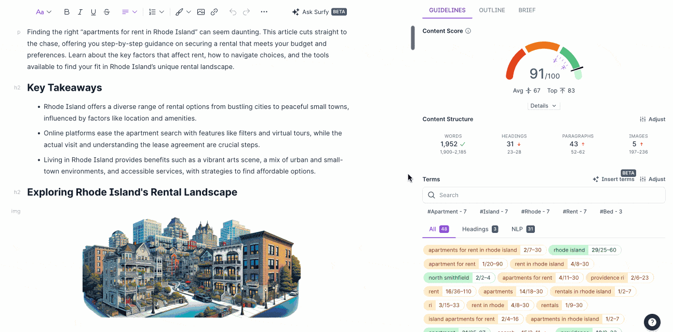The width and height of the screenshot is (673, 332).
Task: Click the Ask Surfy button
Action: [319, 12]
